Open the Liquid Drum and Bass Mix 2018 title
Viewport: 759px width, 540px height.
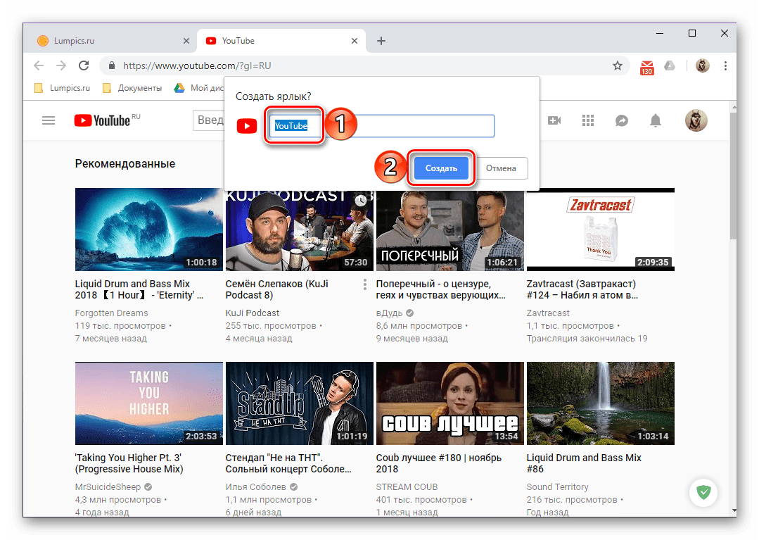click(x=139, y=289)
